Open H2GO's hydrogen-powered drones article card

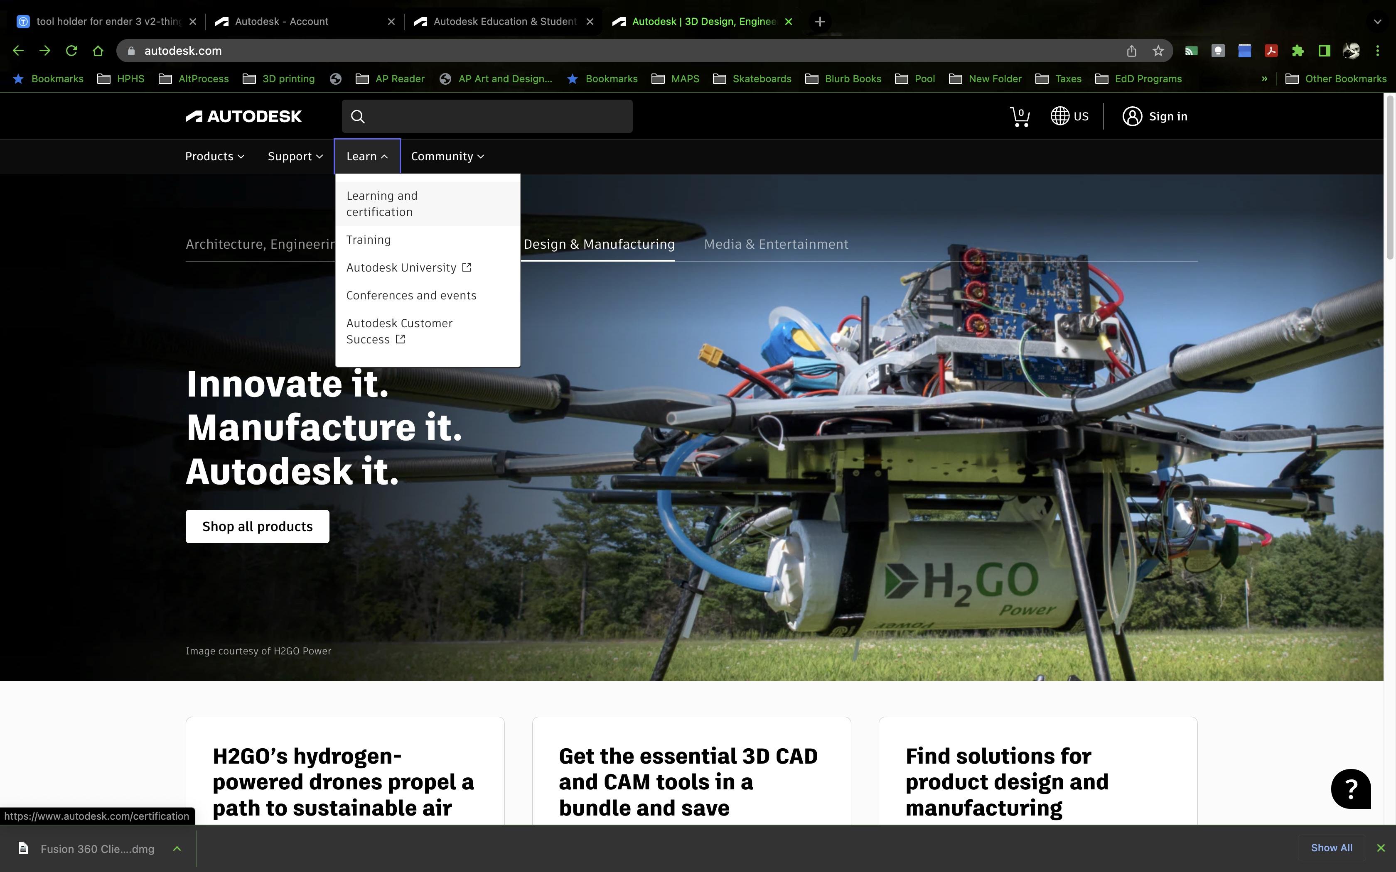pos(345,771)
